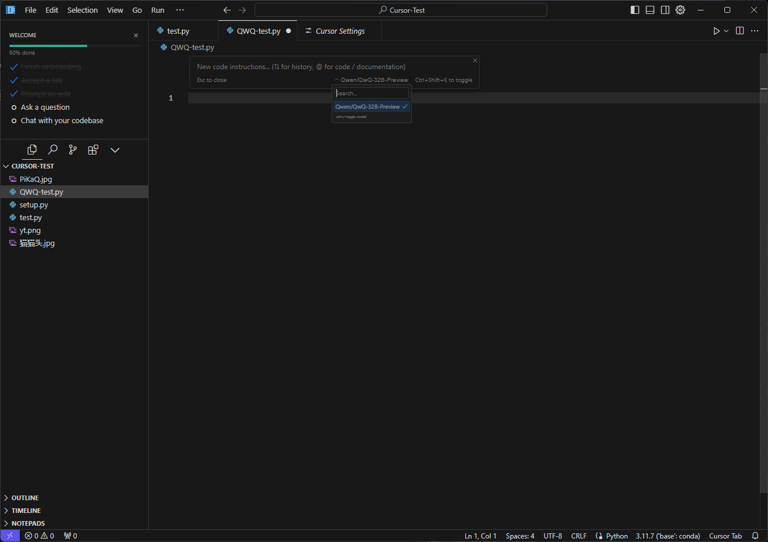Open the Selection menu
The height and width of the screenshot is (542, 768).
pos(82,10)
